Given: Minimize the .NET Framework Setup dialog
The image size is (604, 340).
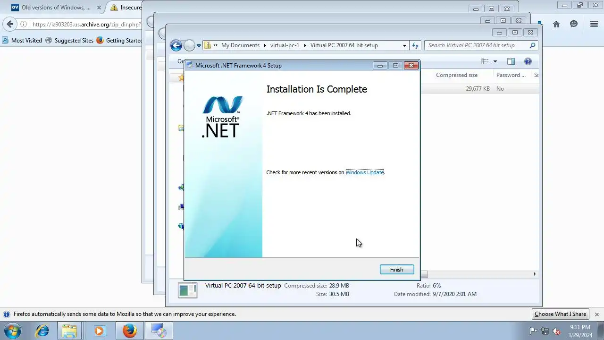Looking at the screenshot, I should [380, 66].
